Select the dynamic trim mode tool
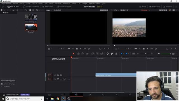Image resolution: width=179 pixels, height=101 pixels. coord(83,54)
